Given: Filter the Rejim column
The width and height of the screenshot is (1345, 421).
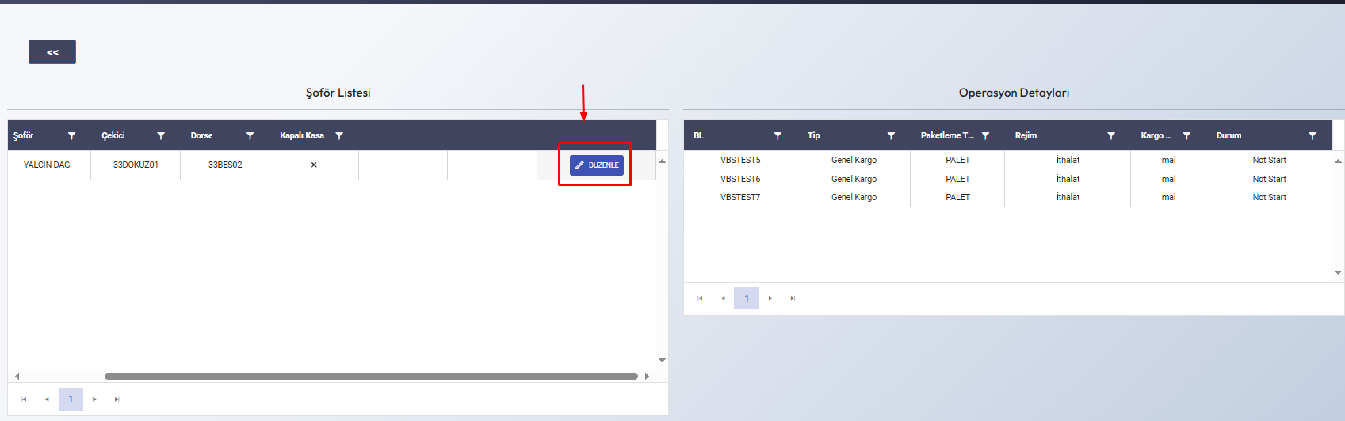Looking at the screenshot, I should [x=1111, y=136].
